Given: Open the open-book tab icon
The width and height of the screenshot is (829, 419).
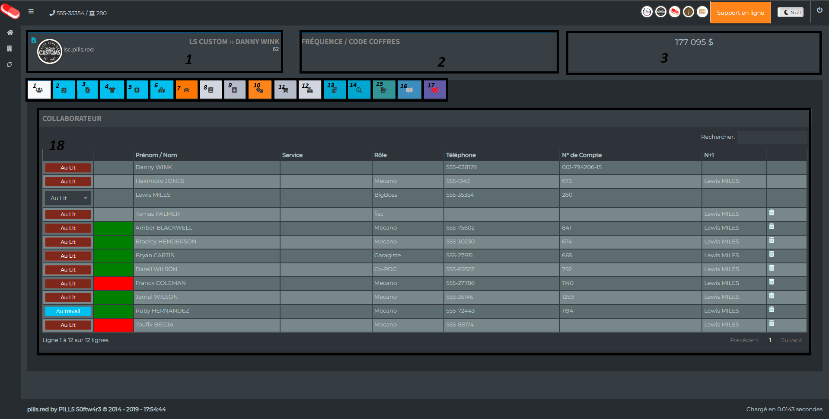Looking at the screenshot, I should pos(409,90).
